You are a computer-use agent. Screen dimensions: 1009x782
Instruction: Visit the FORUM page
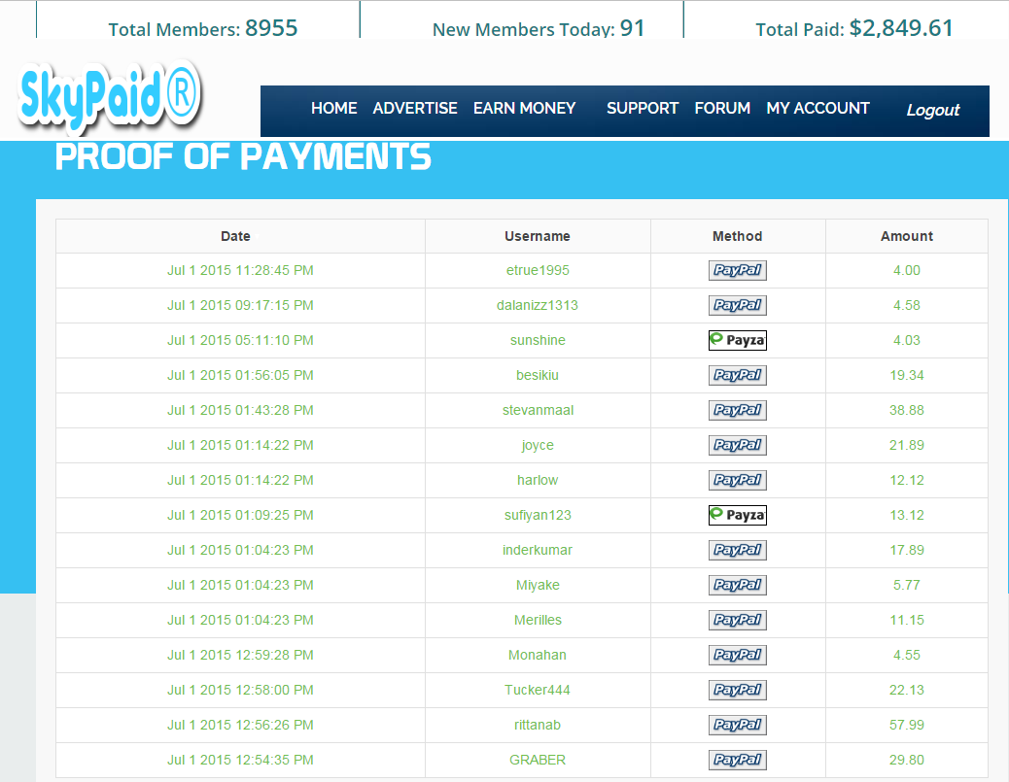pyautogui.click(x=722, y=108)
